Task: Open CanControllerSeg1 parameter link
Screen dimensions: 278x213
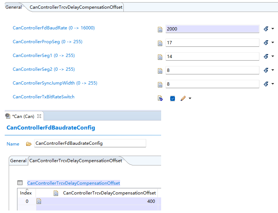Action: 44,56
